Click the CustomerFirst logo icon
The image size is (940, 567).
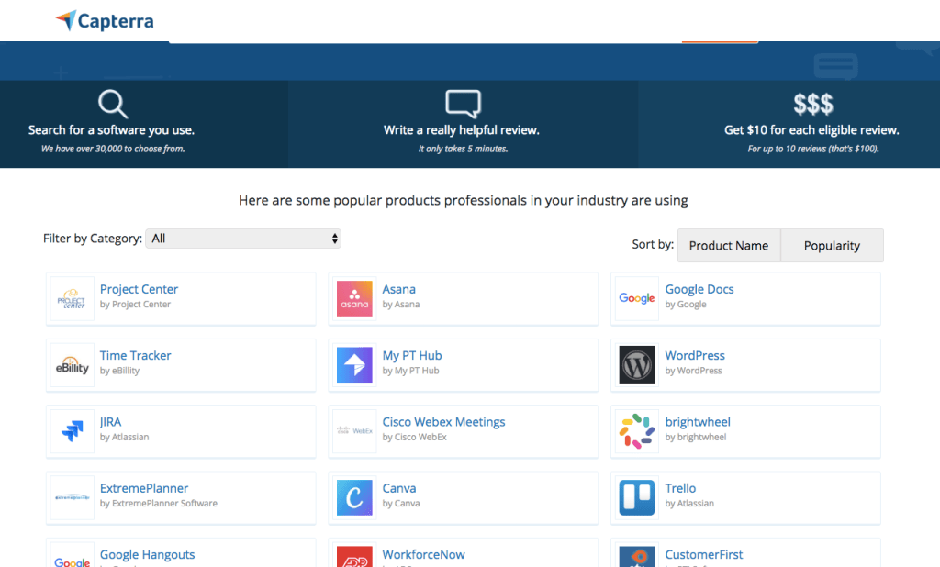click(x=637, y=557)
